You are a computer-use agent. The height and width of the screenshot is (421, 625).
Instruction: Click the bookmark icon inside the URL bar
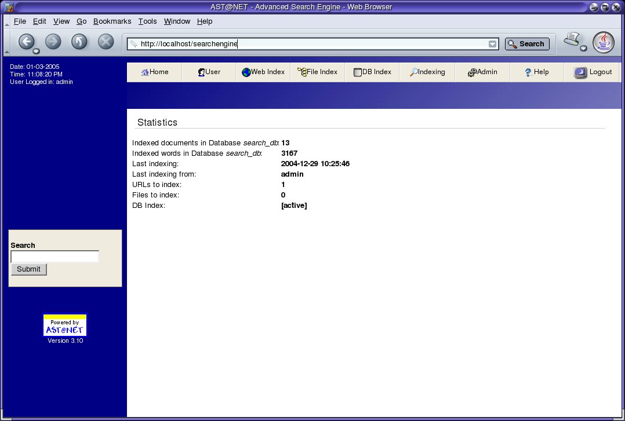(134, 44)
